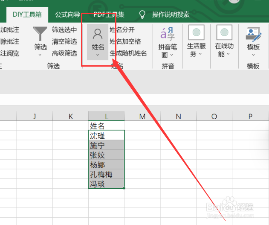Image resolution: width=269 pixels, height=225 pixels.
Task: Select the cell containing 张姣
Action: click(107, 155)
